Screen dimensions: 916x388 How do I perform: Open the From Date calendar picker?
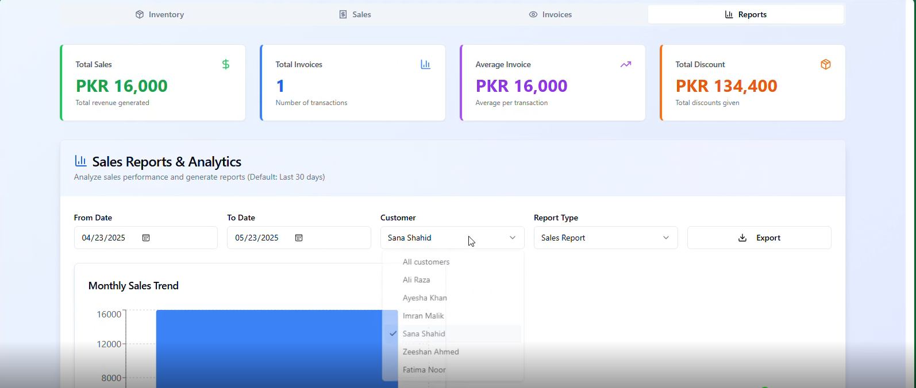point(146,238)
